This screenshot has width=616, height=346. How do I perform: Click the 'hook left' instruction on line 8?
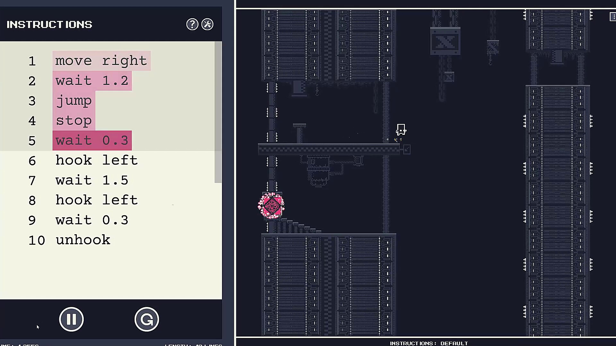coord(97,200)
